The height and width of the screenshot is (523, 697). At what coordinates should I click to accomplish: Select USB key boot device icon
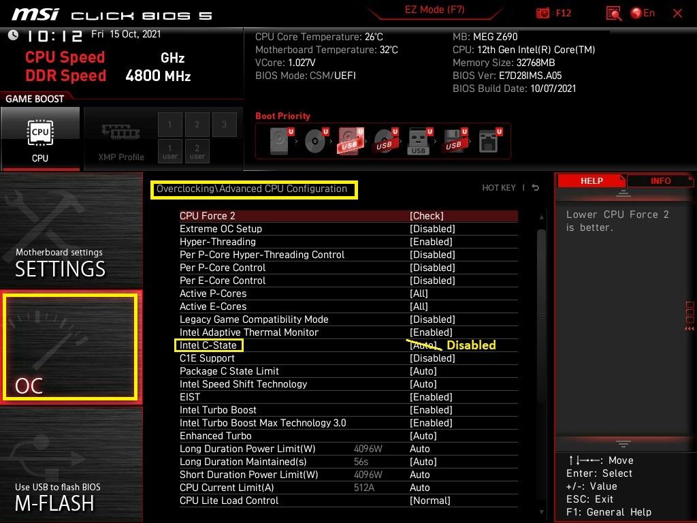(x=419, y=141)
